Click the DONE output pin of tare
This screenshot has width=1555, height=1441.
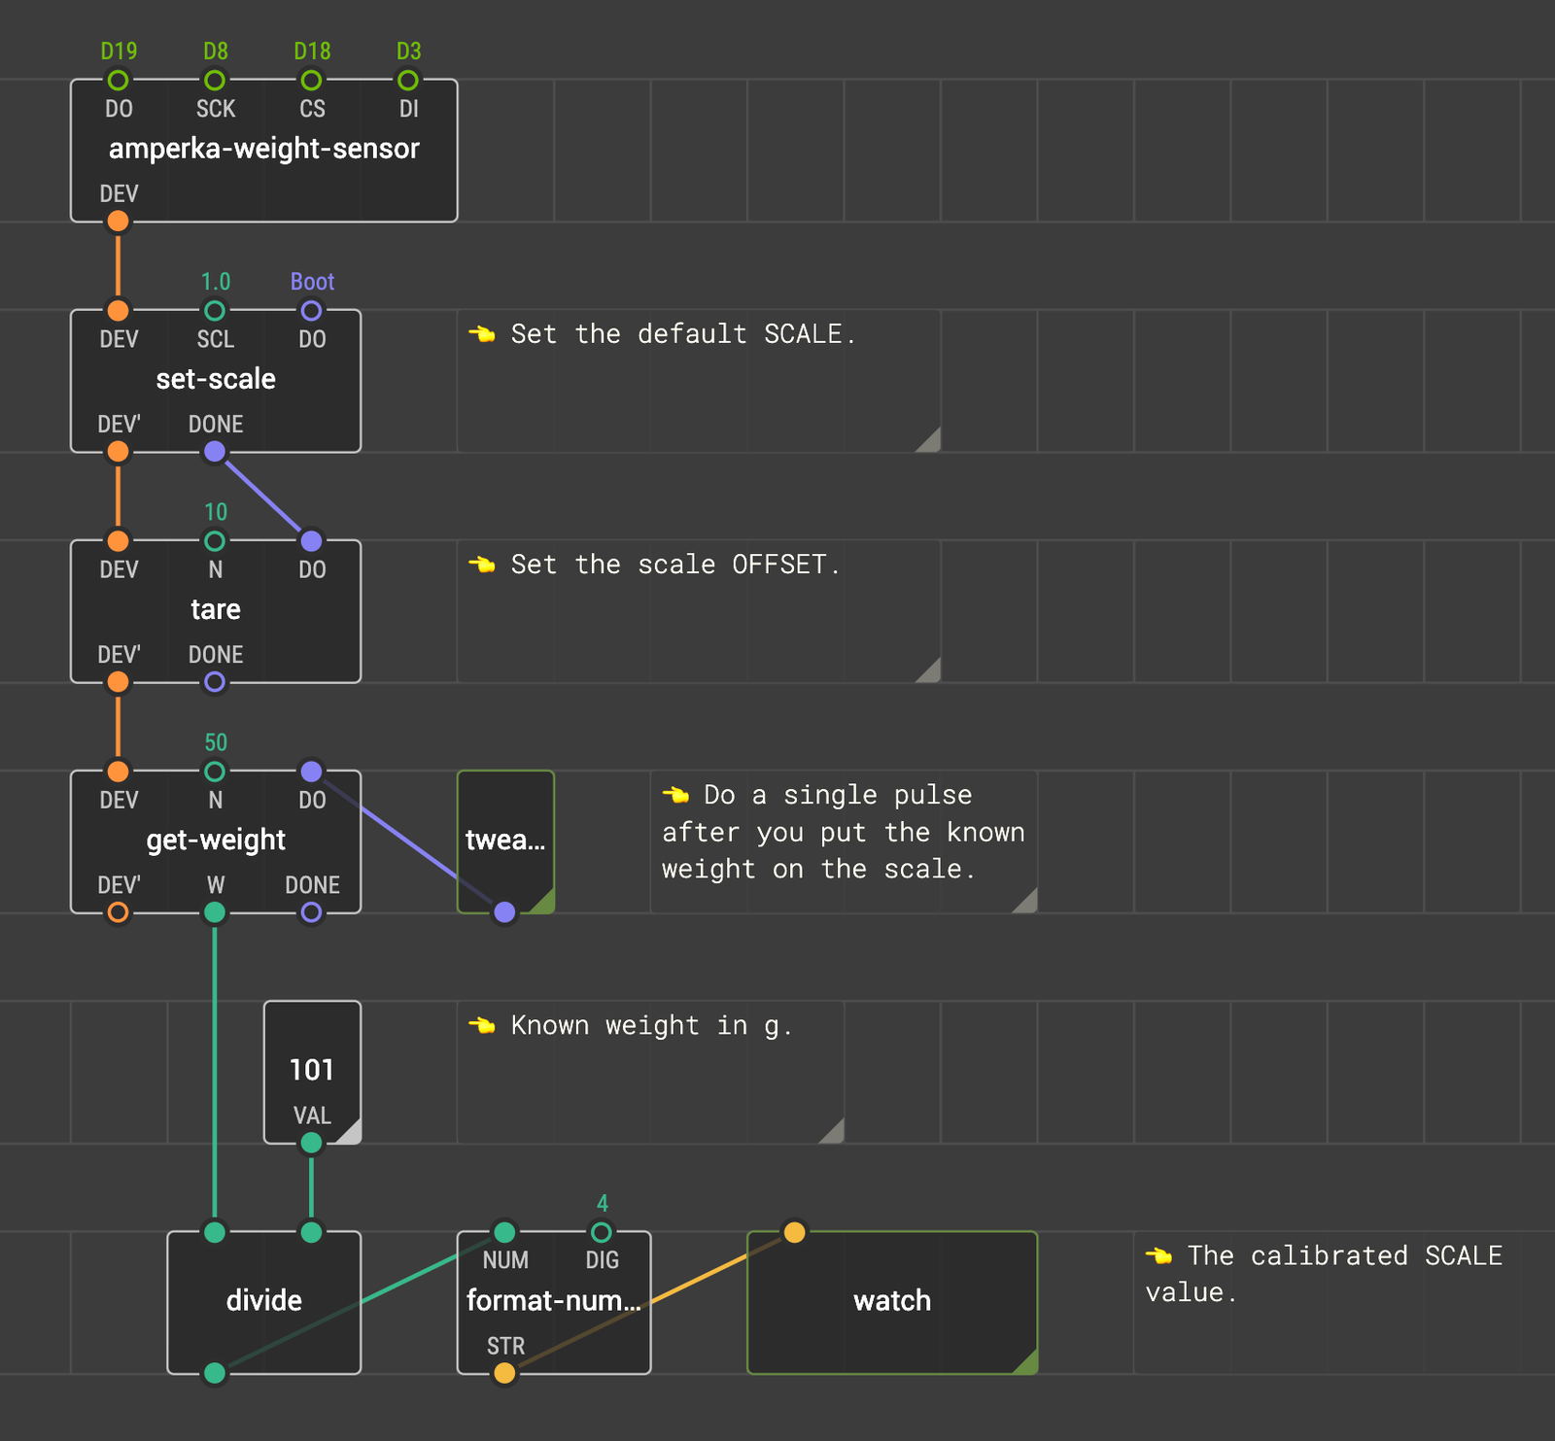coord(215,682)
